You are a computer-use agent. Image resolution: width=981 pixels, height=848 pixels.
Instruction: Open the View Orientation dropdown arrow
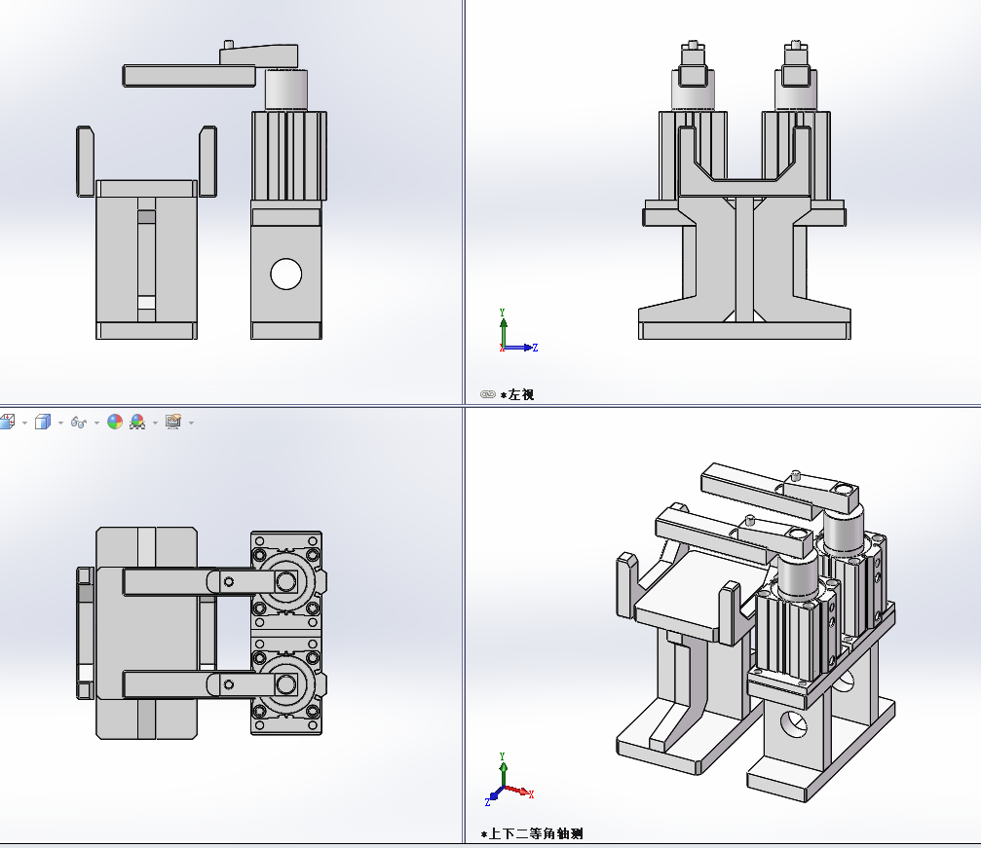click(x=24, y=424)
